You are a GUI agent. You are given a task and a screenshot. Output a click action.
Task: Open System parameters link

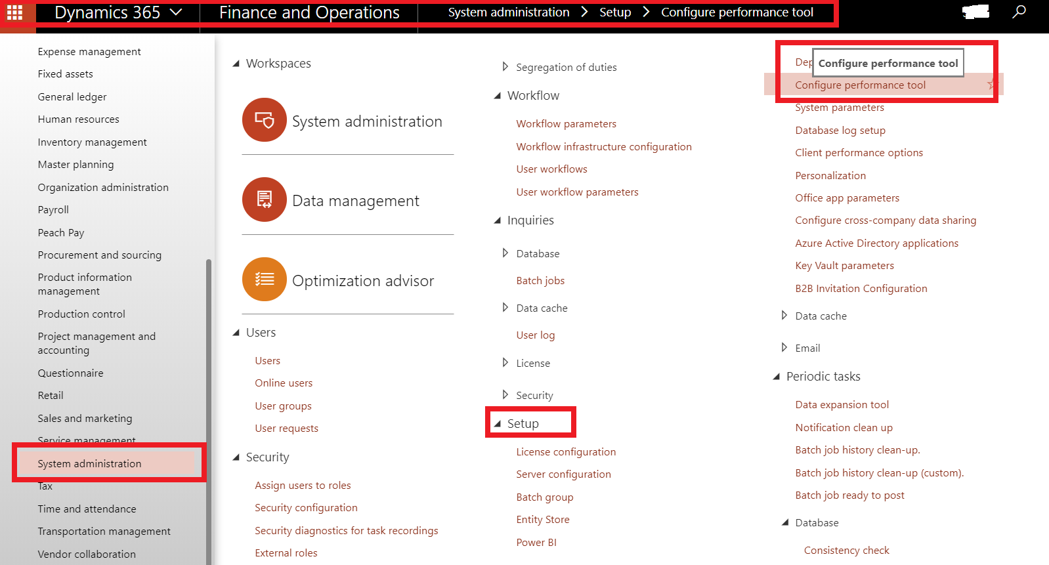coord(840,108)
